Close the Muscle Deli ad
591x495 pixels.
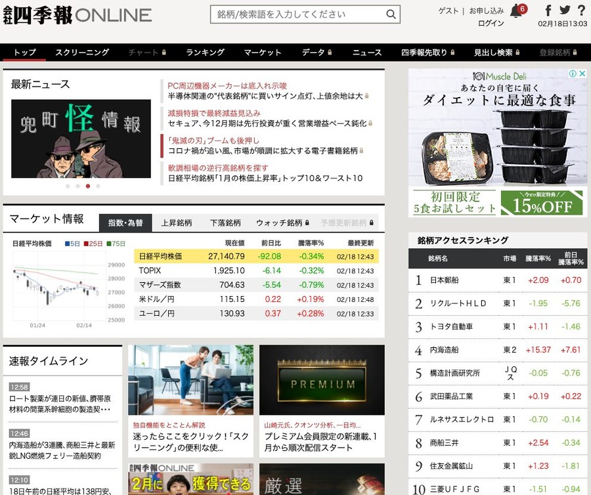point(582,74)
